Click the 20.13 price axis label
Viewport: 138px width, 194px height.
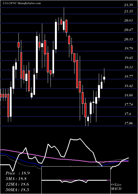[x=129, y=39]
